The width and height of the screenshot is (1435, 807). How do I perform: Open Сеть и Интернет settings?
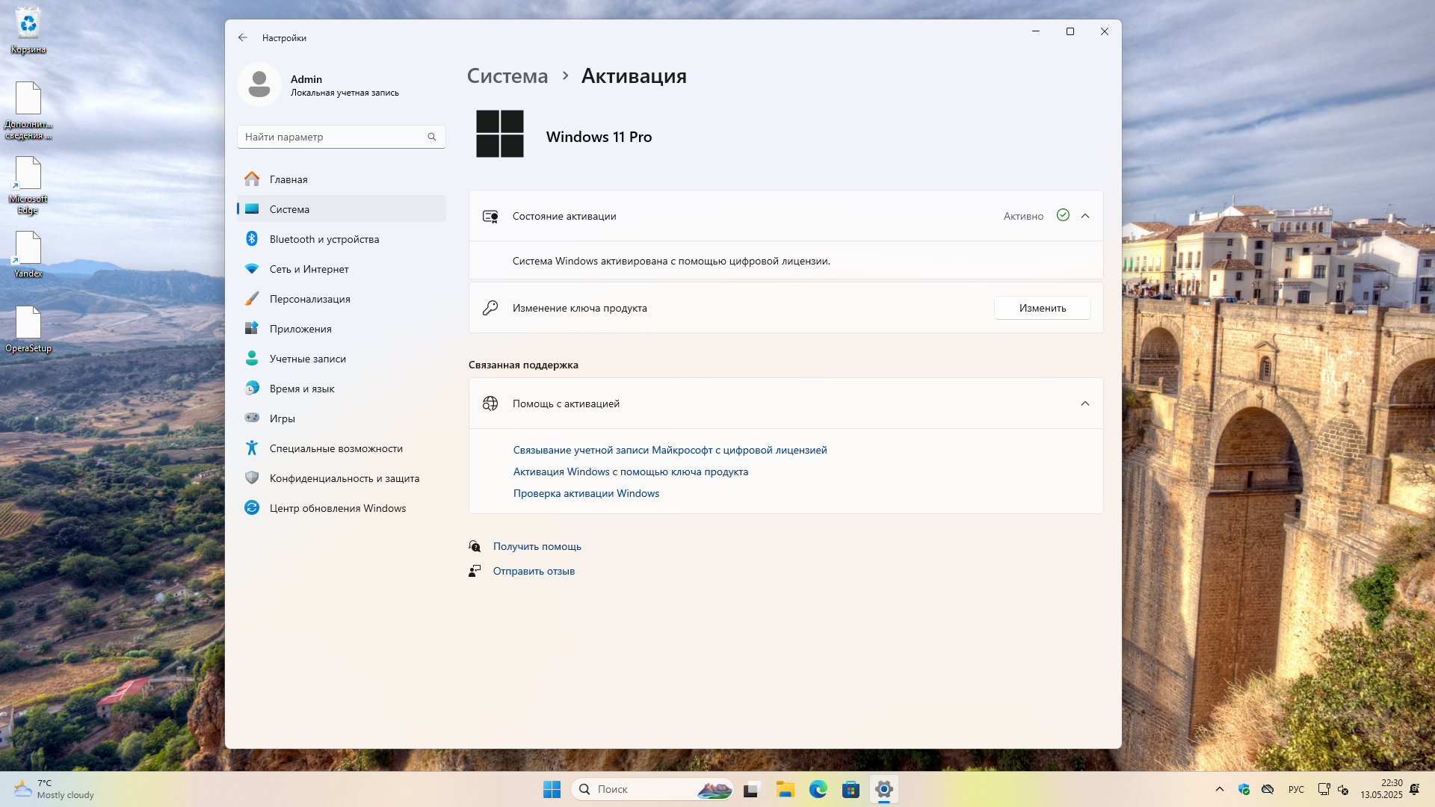pyautogui.click(x=309, y=269)
